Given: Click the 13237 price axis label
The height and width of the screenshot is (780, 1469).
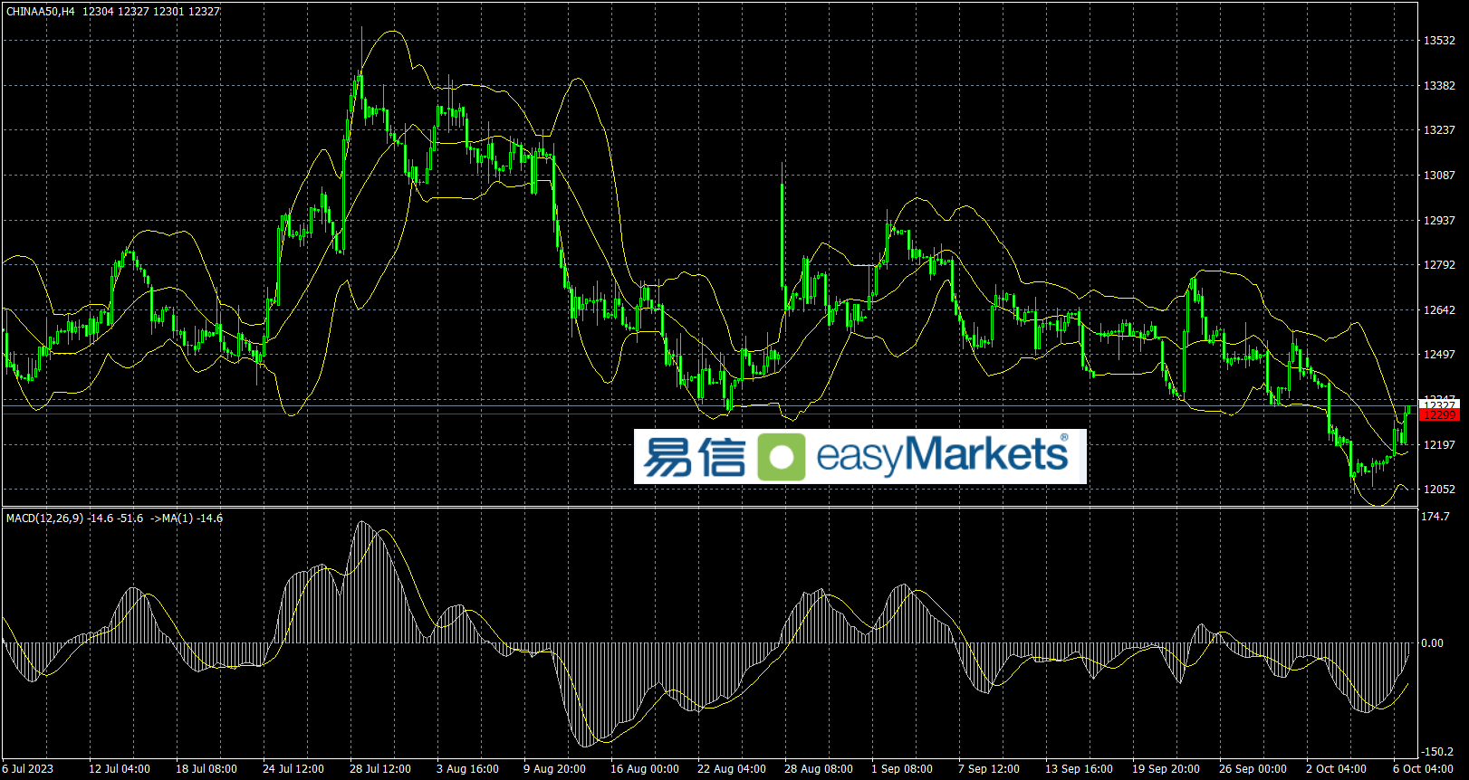Looking at the screenshot, I should pos(1439,130).
